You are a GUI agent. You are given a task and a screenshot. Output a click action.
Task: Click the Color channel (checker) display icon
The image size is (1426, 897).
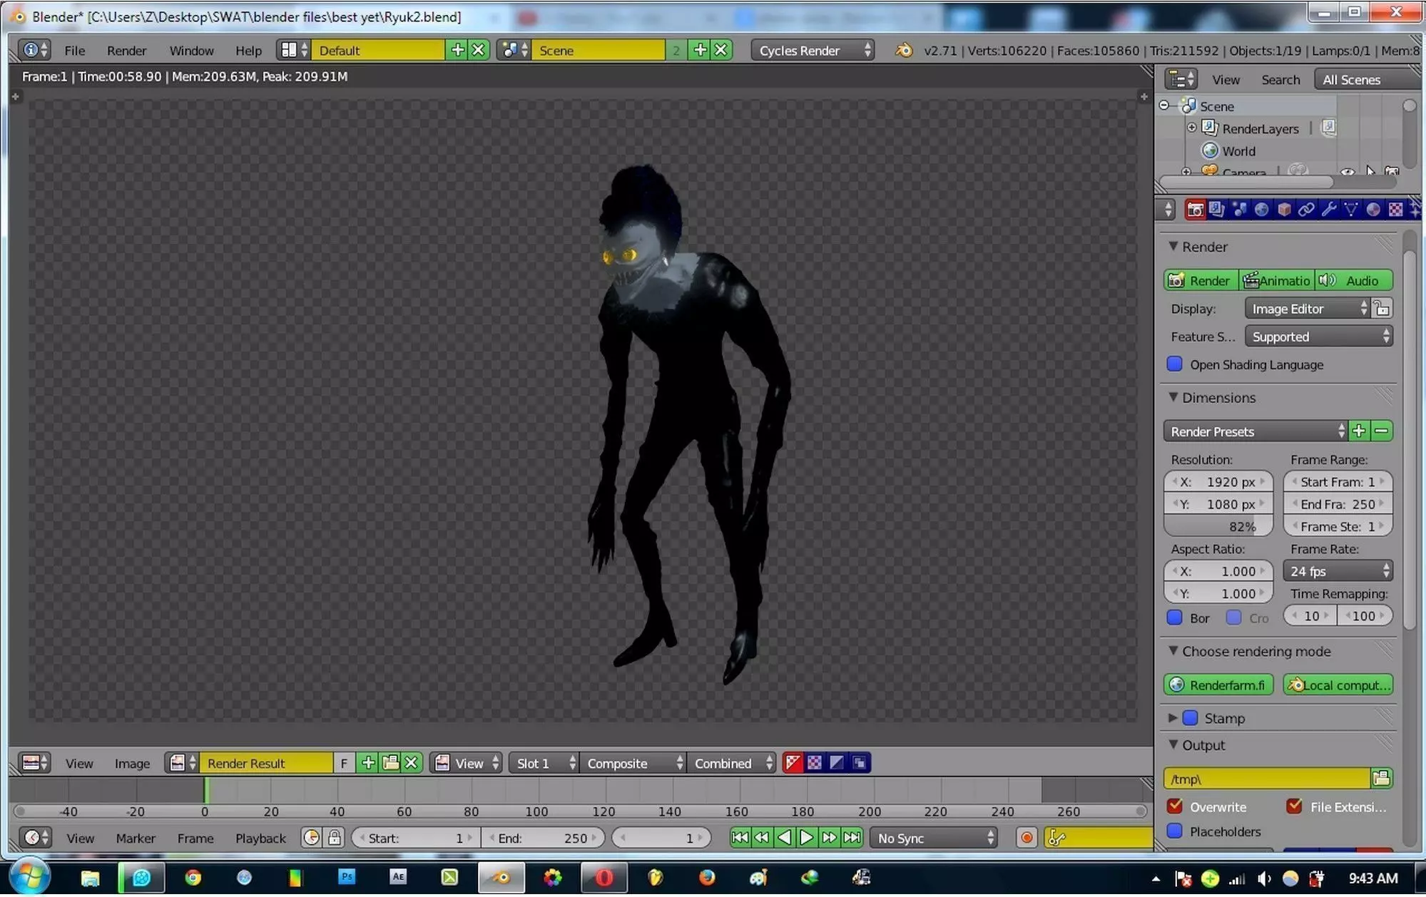coord(815,764)
